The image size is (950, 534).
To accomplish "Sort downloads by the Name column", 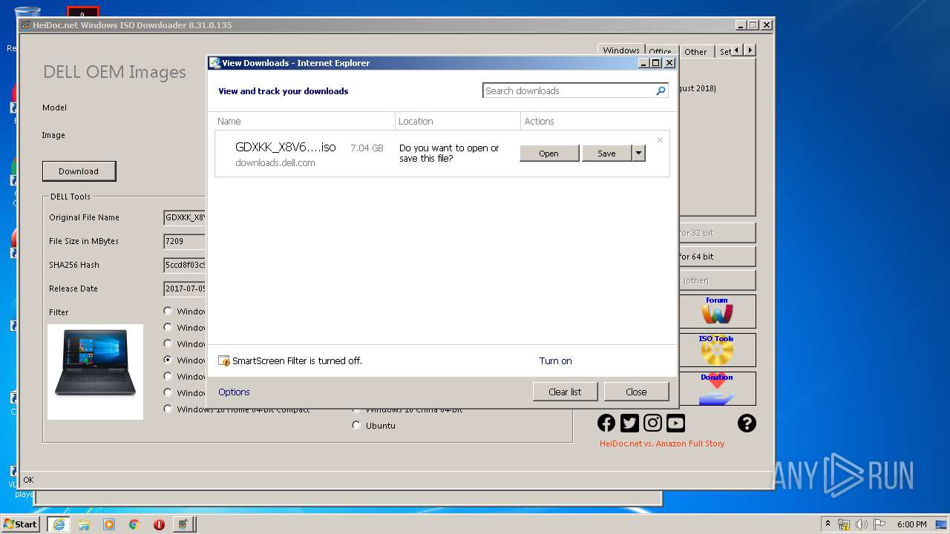I will point(305,121).
